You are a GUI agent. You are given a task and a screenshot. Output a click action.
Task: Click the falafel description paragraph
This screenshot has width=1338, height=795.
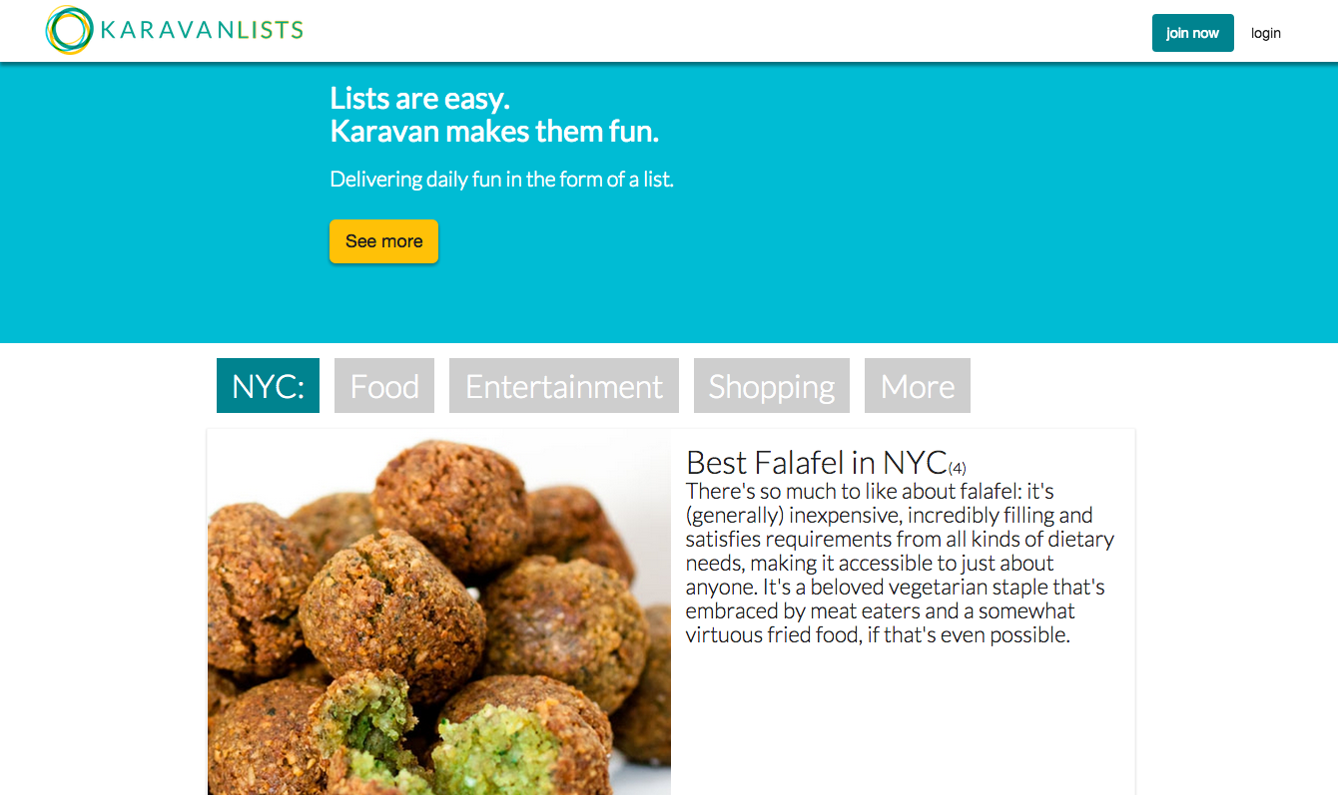pyautogui.click(x=900, y=564)
